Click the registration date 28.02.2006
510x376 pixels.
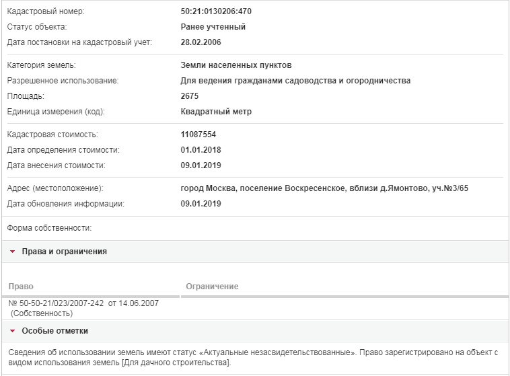201,42
